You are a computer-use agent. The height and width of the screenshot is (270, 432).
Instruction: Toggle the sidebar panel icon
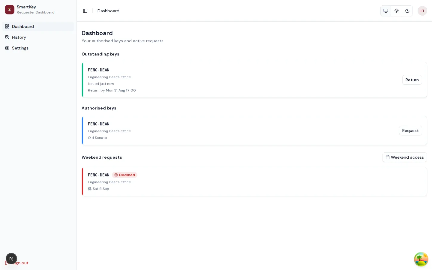85,11
